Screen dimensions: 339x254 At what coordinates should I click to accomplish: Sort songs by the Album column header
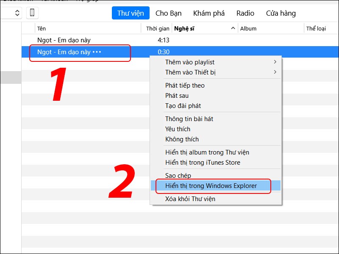tap(247, 28)
